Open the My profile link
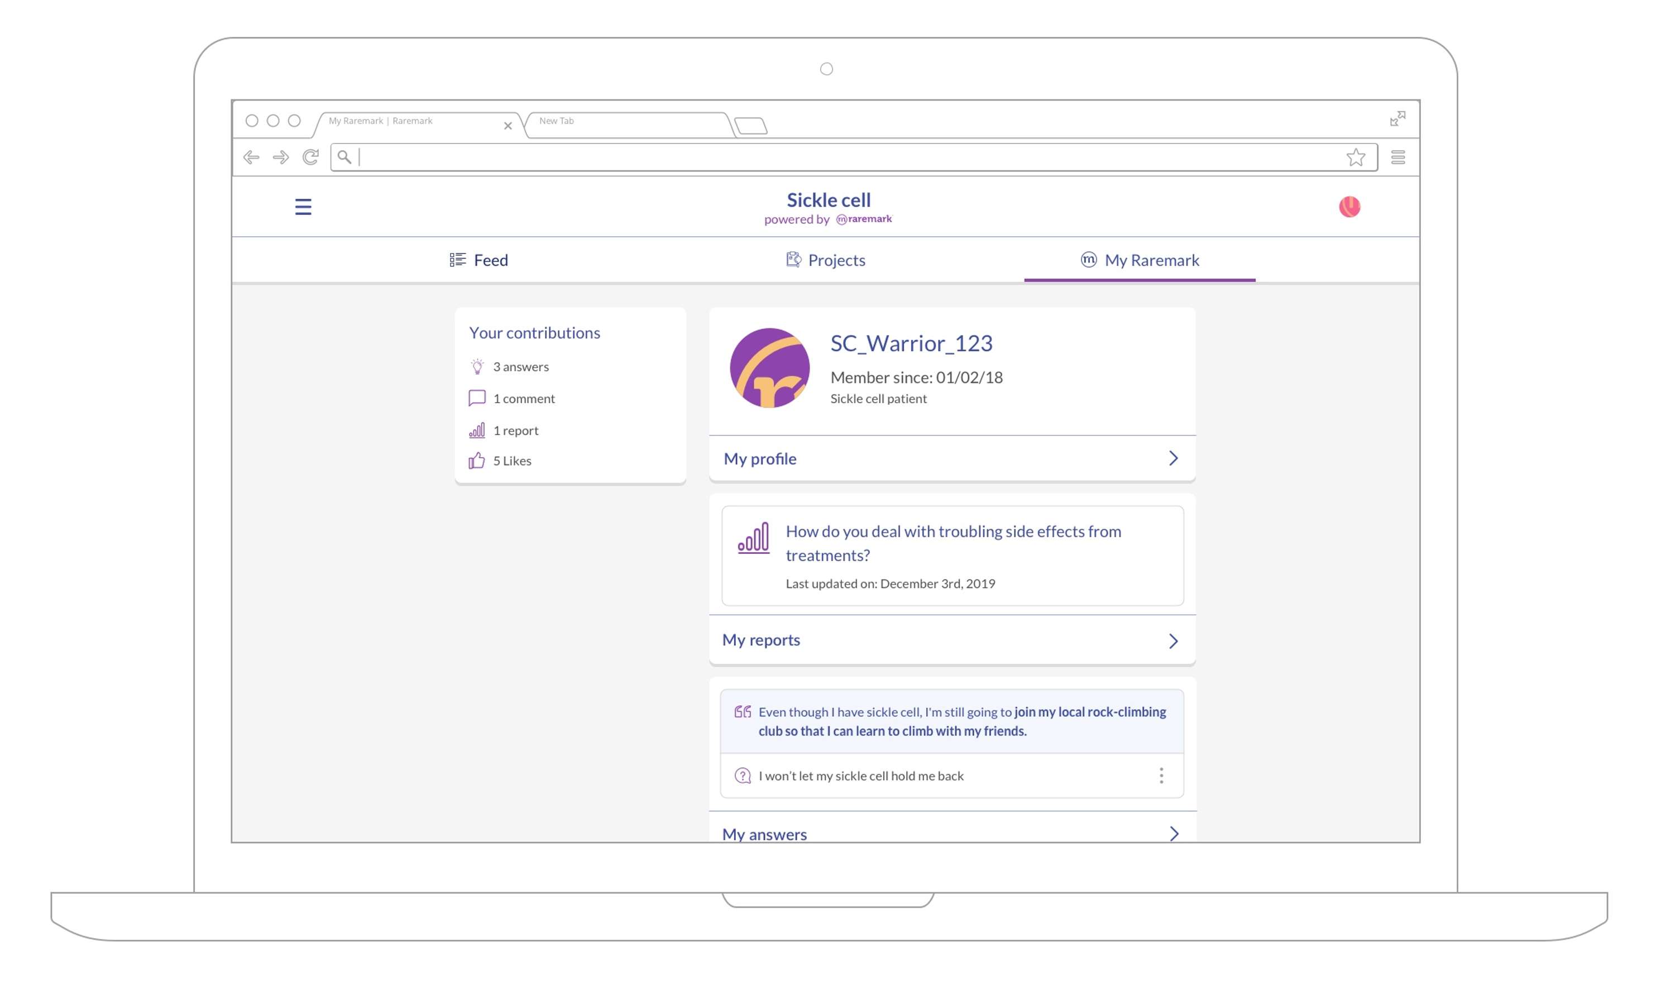 760,458
